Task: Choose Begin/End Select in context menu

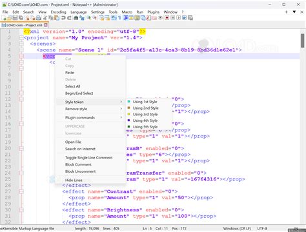Action: [x=90, y=93]
